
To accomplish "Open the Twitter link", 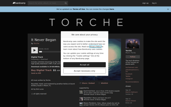I will (128, 76).
